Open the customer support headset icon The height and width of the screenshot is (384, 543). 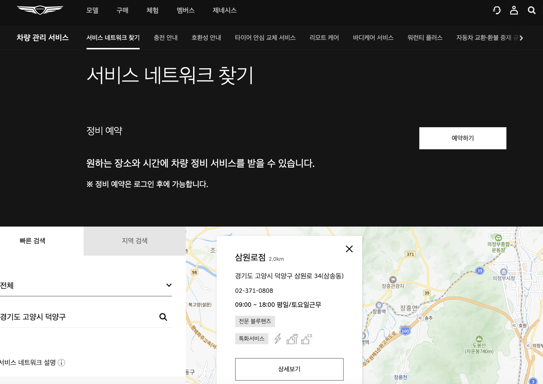[497, 10]
